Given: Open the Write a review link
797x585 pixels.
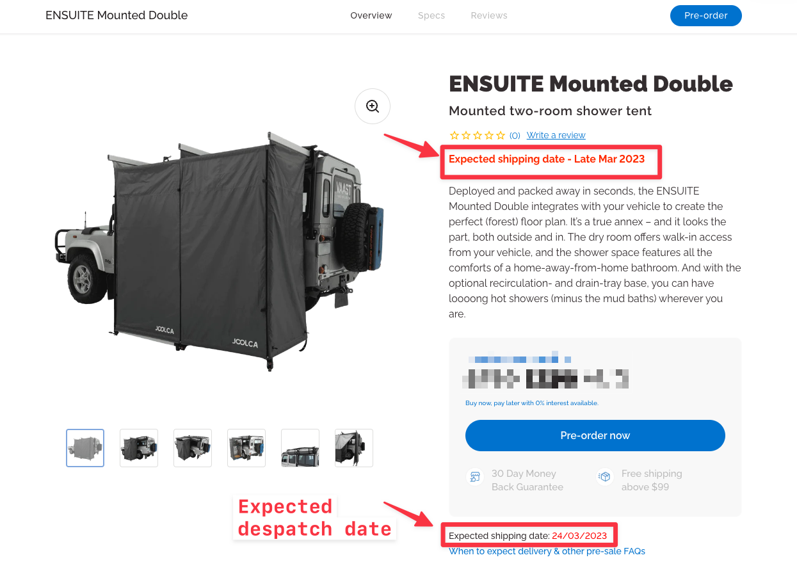Looking at the screenshot, I should [556, 135].
